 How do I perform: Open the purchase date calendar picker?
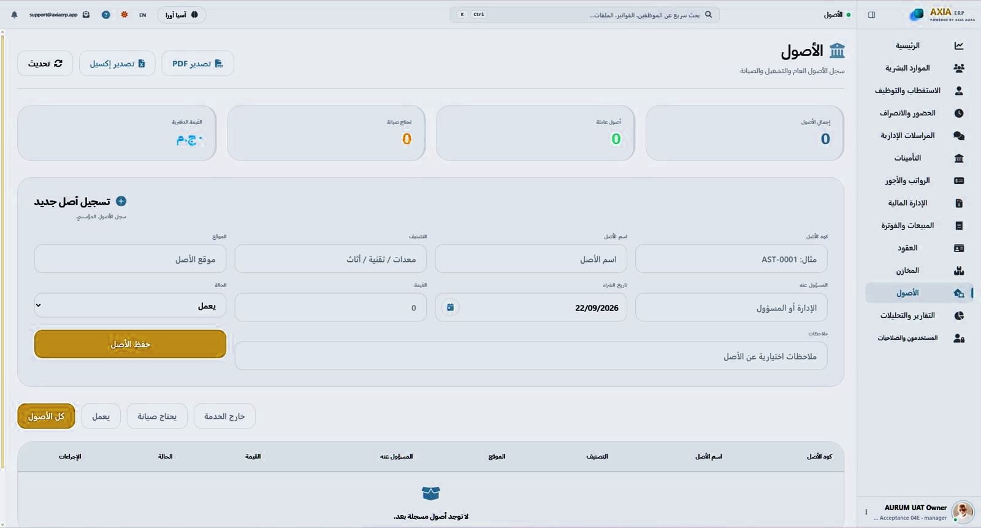450,307
